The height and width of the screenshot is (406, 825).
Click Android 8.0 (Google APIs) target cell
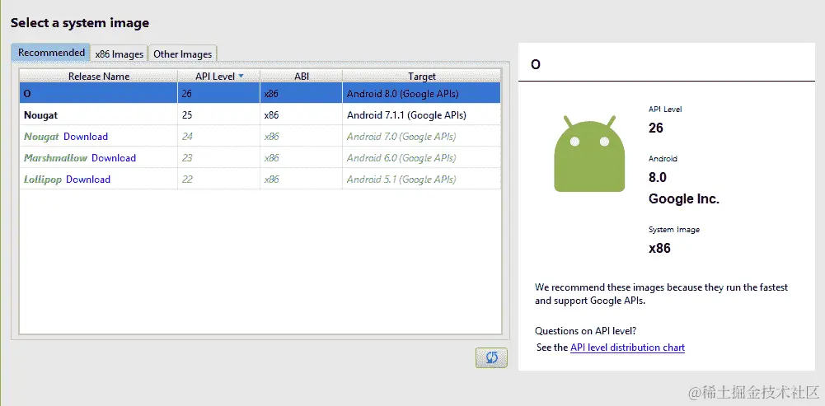pos(422,94)
